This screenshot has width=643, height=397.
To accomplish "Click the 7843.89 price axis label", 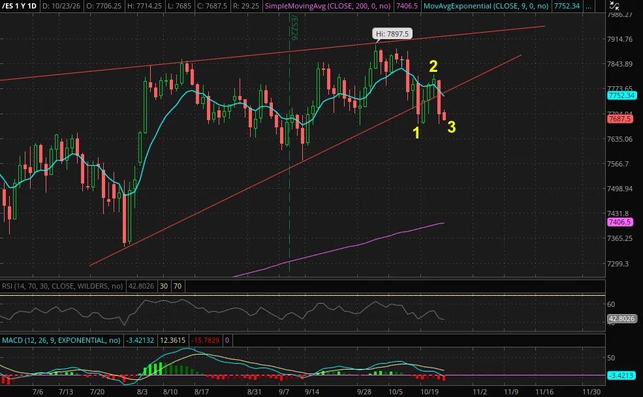I will [619, 64].
